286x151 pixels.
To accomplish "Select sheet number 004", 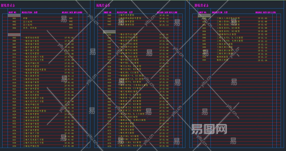I will 14,28.
